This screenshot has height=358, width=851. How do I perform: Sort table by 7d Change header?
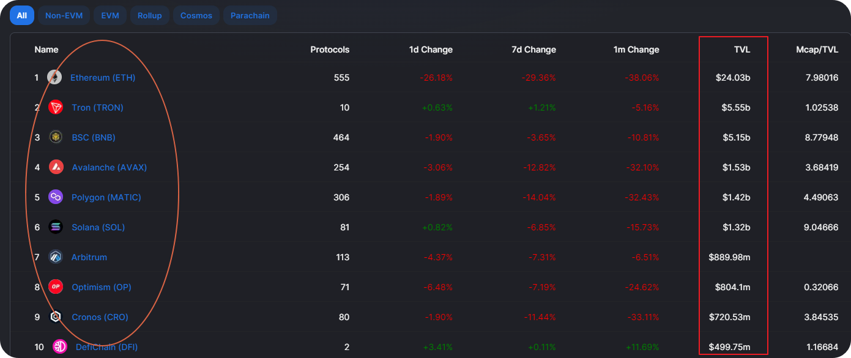point(533,49)
